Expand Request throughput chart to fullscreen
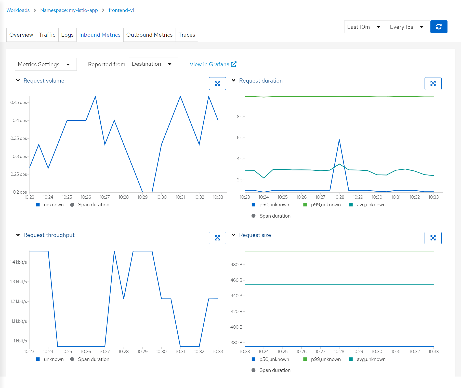 [x=217, y=238]
